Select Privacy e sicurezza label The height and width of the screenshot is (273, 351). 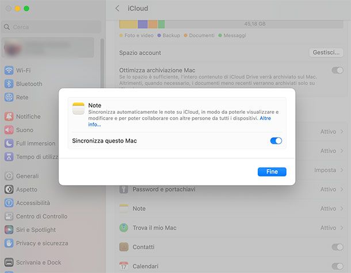[42, 243]
